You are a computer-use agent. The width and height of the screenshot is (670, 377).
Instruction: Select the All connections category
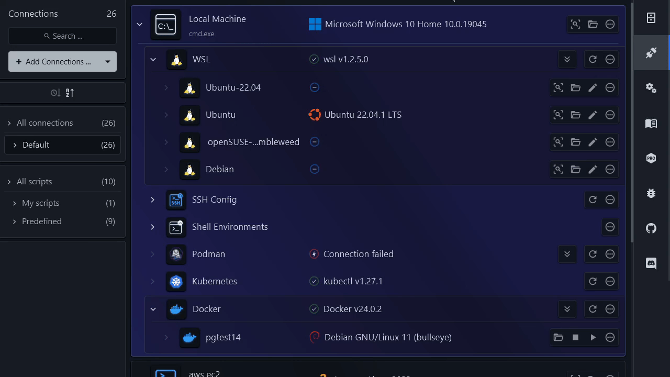click(62, 123)
